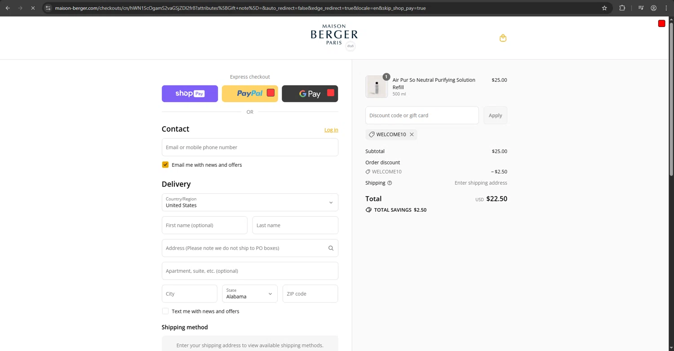This screenshot has height=351, width=674.
Task: Click the Maison Berger Paris logo
Action: click(334, 38)
